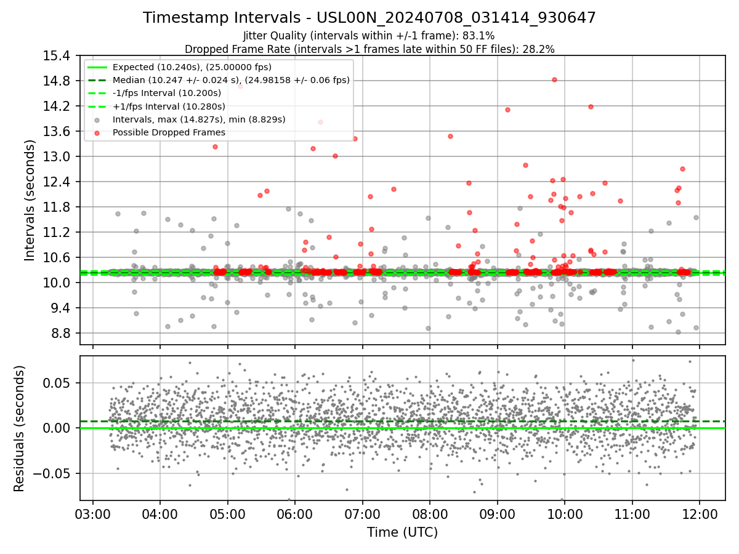Click the plot title "Timestamp Intervals - USL00N_20240708_031414_930647"

click(x=369, y=18)
